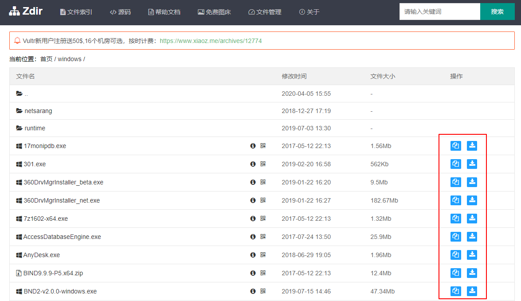Download BND2-v2.0.0-windows.exe via download icon
Image resolution: width=521 pixels, height=301 pixels.
[x=472, y=291]
